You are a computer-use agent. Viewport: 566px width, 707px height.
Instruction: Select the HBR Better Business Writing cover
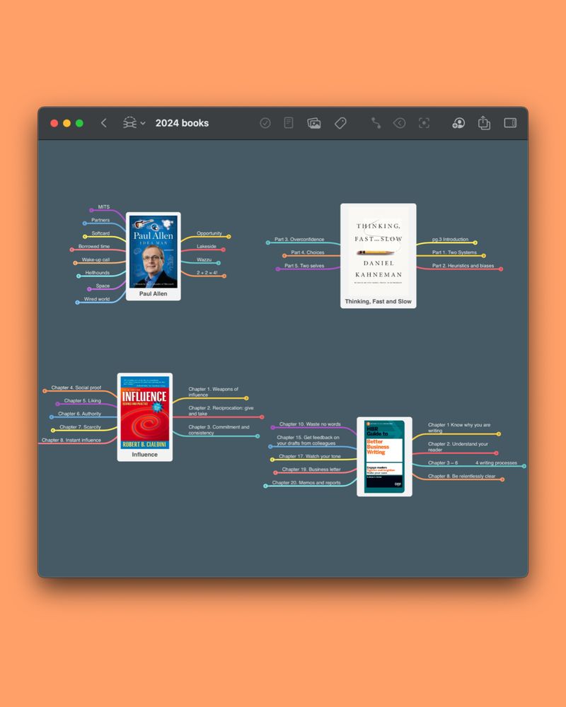(385, 457)
